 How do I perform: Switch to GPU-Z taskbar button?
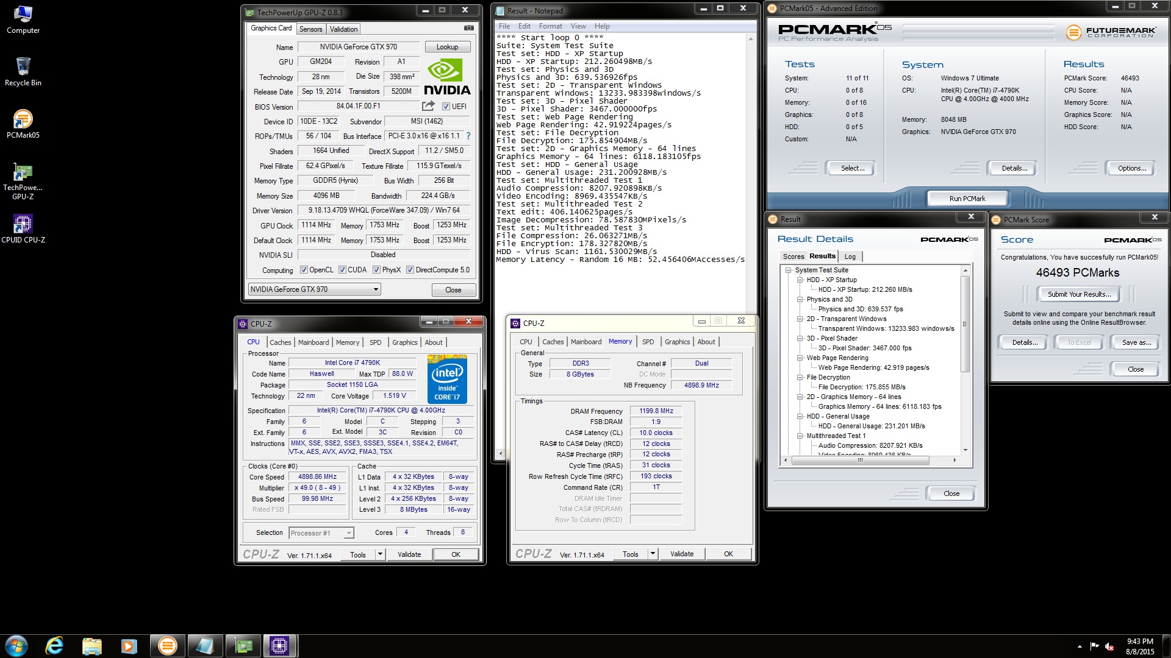[243, 646]
